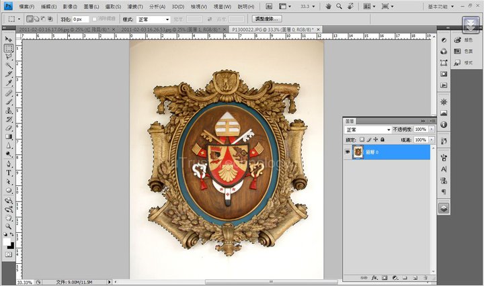Open the 檔案(F) menu
484x286 pixels.
pos(27,6)
